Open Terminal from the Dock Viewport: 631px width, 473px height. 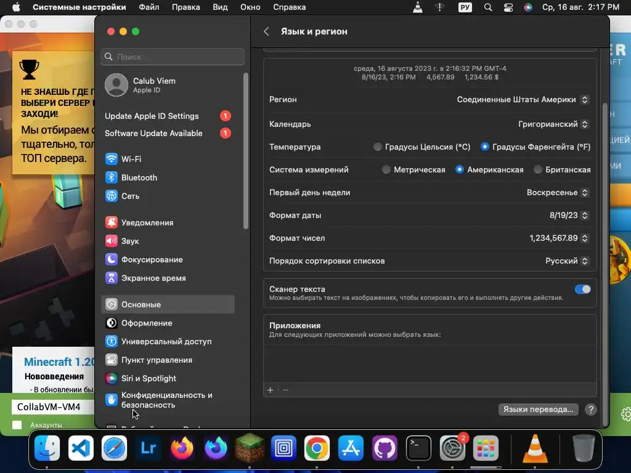pos(418,448)
